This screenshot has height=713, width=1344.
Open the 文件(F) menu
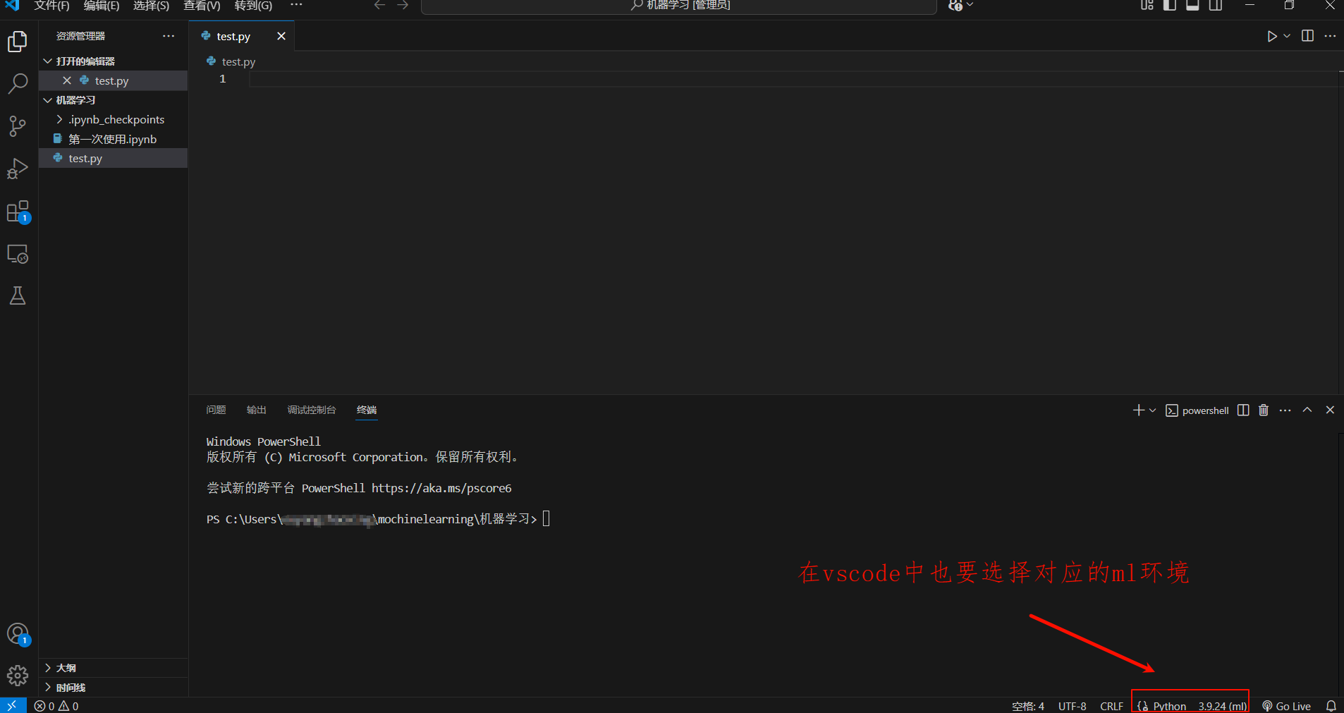(x=52, y=6)
